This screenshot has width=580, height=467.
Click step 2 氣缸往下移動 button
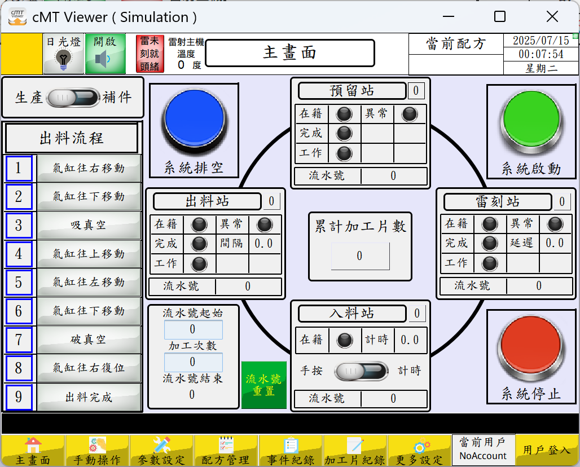(x=89, y=197)
